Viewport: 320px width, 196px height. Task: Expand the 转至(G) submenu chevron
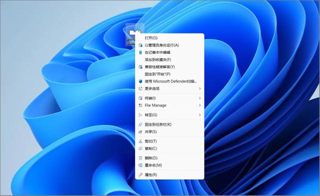pos(200,115)
